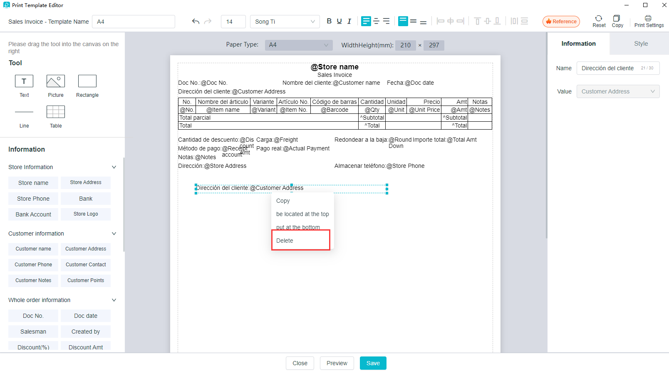This screenshot has height=371, width=669.
Task: Collapse the Store Information section
Action: pyautogui.click(x=114, y=167)
